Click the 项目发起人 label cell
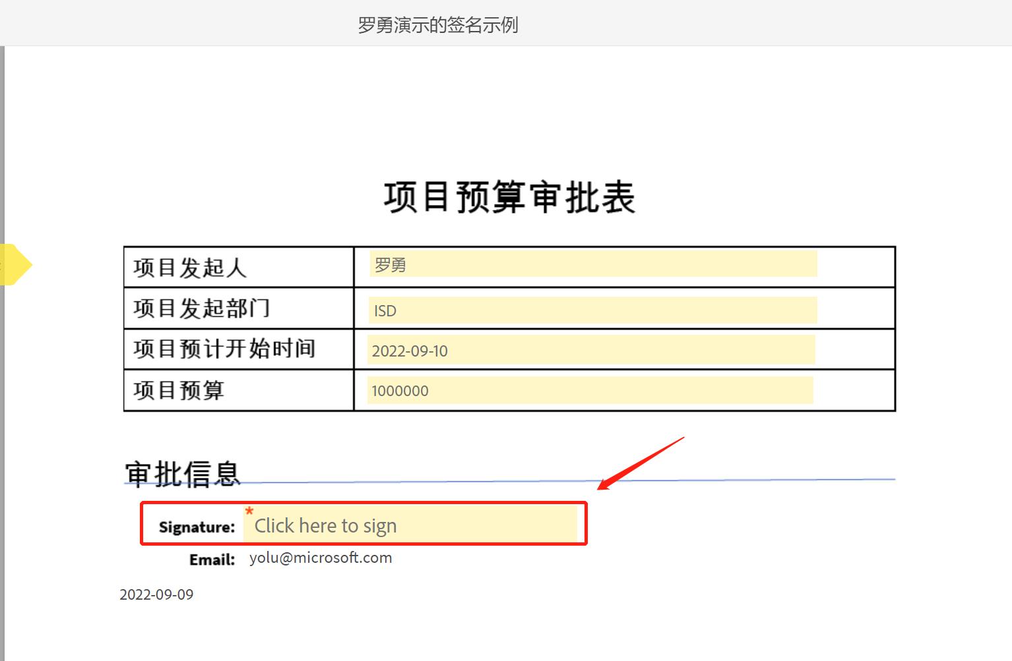 [239, 268]
